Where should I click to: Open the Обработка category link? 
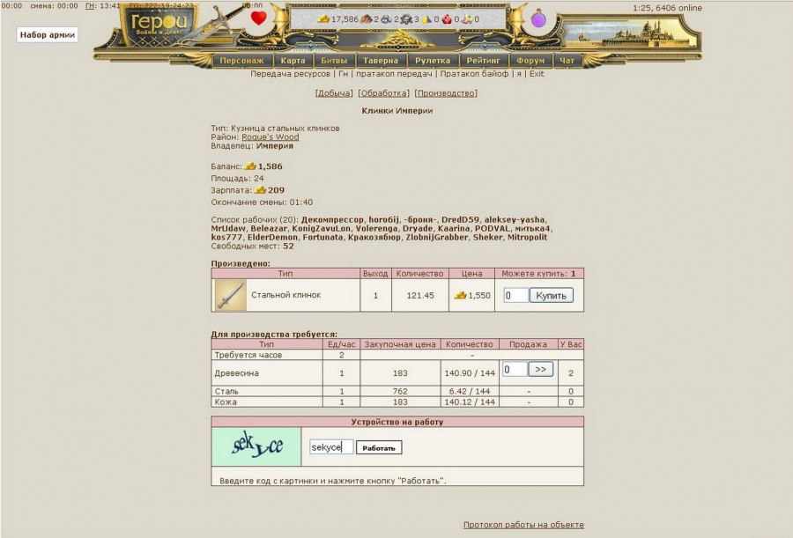384,93
